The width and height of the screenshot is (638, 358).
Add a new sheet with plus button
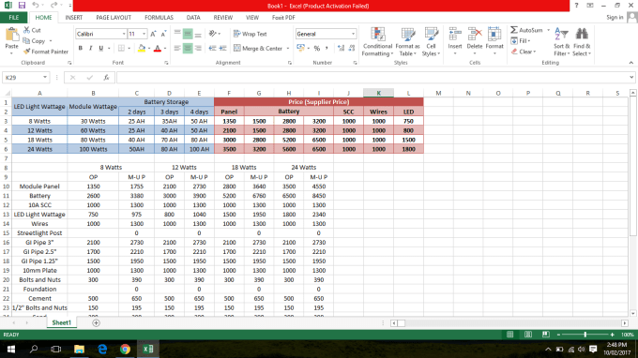coord(96,322)
